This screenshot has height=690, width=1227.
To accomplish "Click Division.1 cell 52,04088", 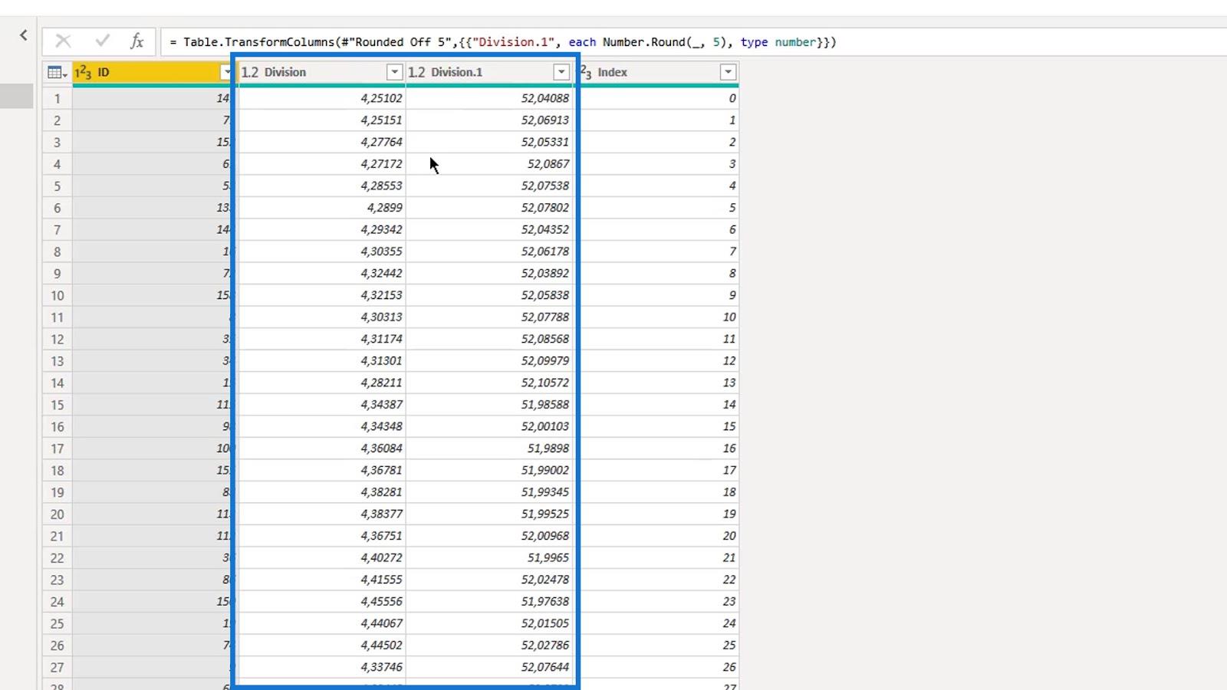I will coord(489,98).
